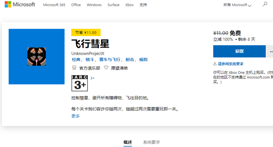Click the official club icon

74,68
